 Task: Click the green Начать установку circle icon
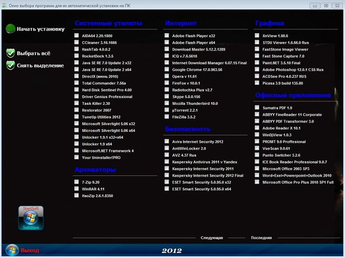pyautogui.click(x=10, y=29)
